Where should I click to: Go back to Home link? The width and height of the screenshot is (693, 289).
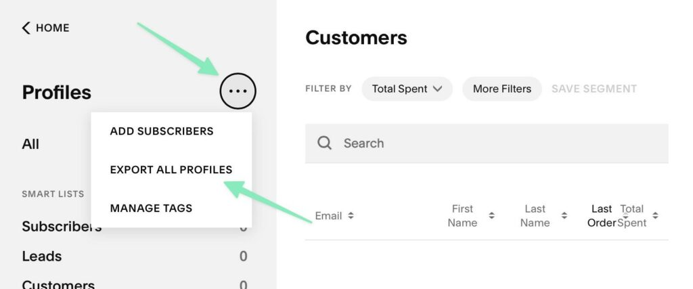[52, 28]
